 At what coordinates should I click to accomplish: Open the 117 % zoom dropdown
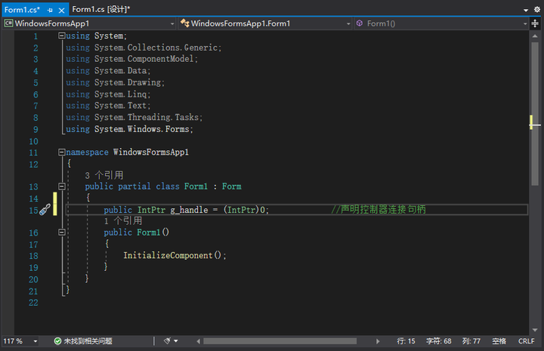[36, 341]
